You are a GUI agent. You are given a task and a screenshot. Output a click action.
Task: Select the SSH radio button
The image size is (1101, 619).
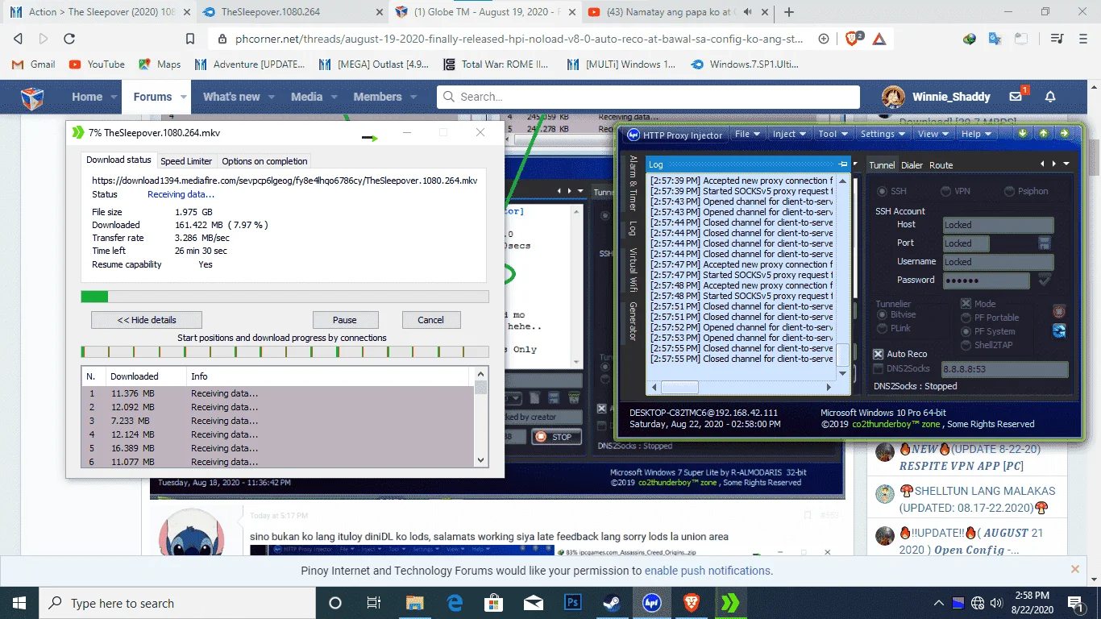880,191
